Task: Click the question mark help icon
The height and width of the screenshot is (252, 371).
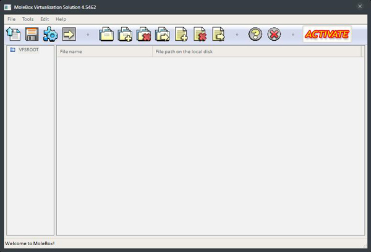Action: (x=255, y=34)
